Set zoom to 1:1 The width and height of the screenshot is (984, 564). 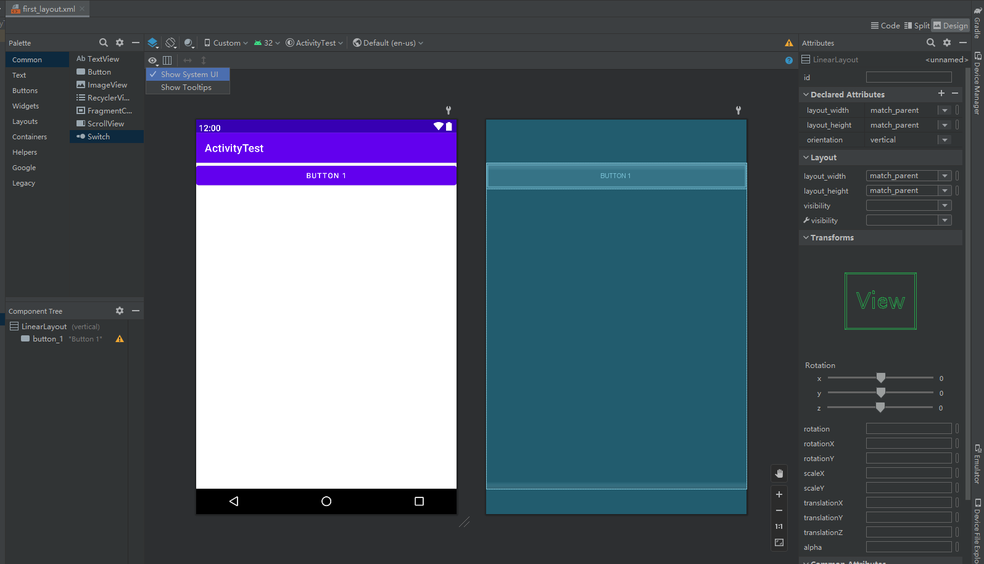coord(779,526)
